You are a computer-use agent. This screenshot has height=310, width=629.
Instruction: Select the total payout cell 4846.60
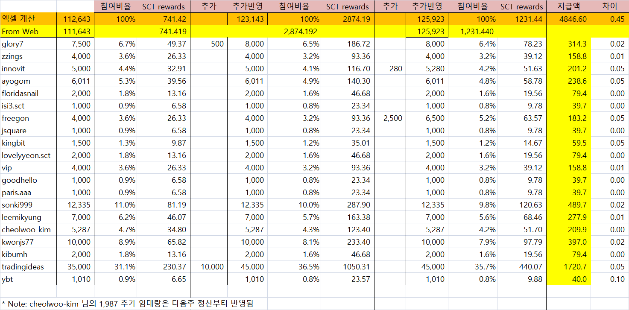568,19
